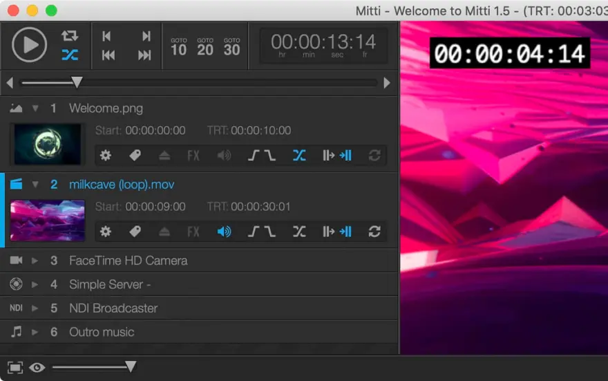Click the music note icon of Outro music
Screen dimensions: 608x381
pyautogui.click(x=16, y=332)
